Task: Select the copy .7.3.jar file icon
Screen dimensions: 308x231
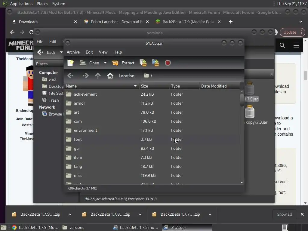Action: click(250, 112)
